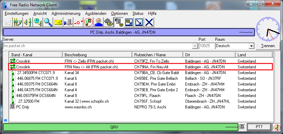This screenshot has height=134, width=283.
Task: Click 'www.wasnlos.ch' description cell
Action: point(78,107)
